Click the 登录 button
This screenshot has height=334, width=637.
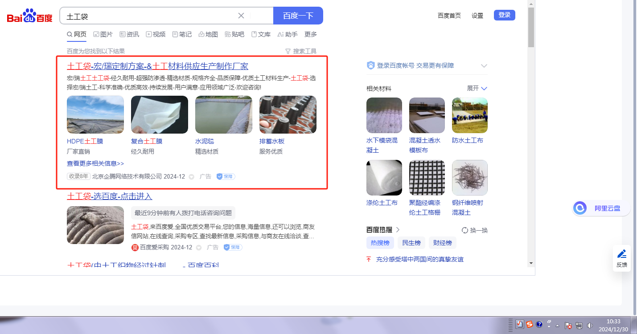click(x=505, y=15)
